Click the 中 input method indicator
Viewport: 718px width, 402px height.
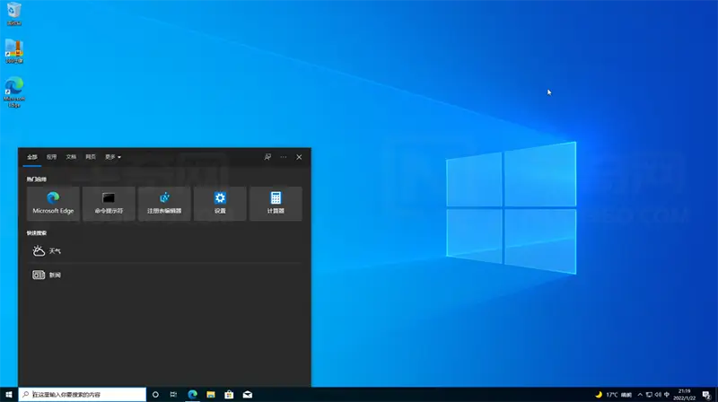(667, 395)
